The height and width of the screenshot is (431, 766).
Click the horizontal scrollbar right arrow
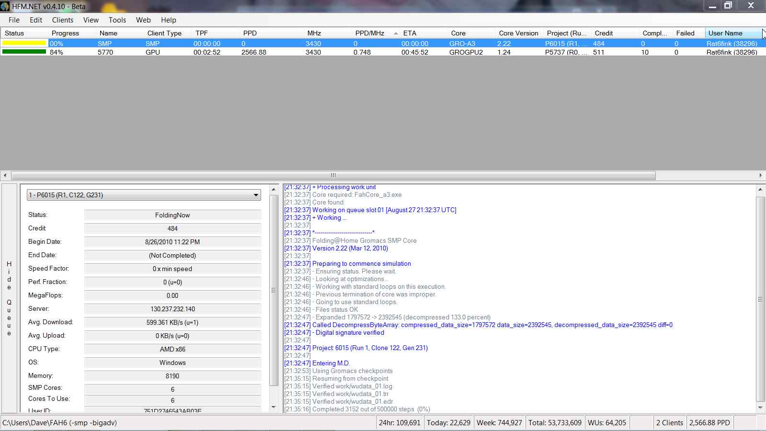tap(761, 175)
